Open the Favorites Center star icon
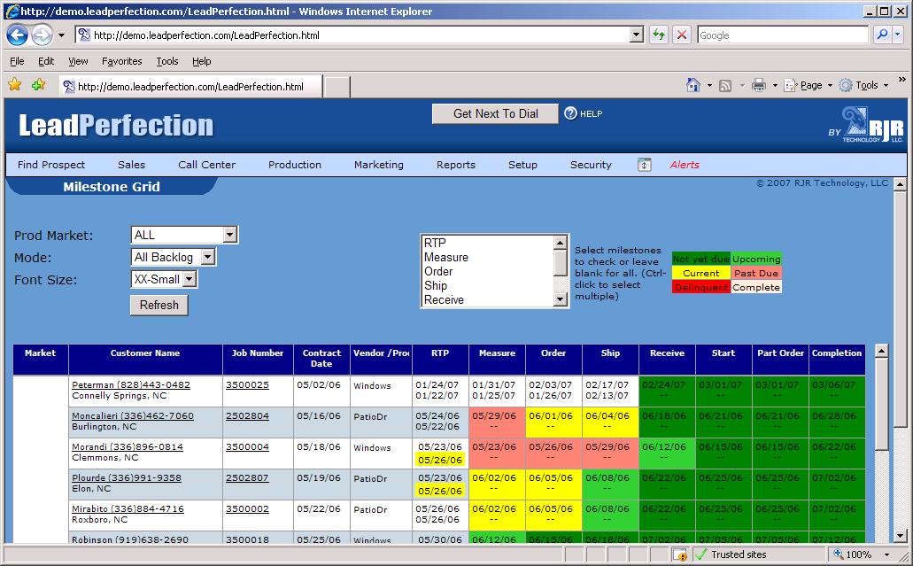Screen dimensions: 913x566 pos(15,85)
